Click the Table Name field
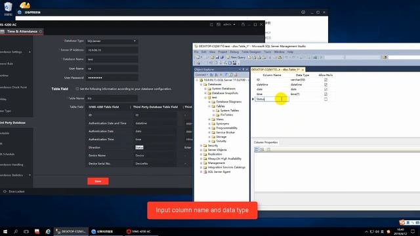This screenshot has height=236, width=420. [112, 98]
